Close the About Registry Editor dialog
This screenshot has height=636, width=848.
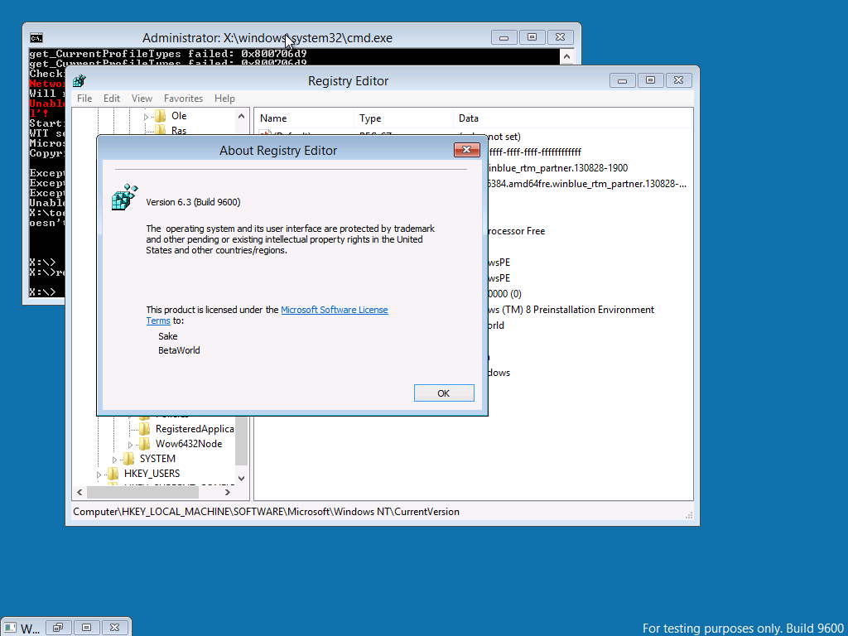click(x=467, y=150)
